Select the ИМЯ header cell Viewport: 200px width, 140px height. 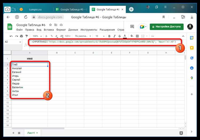[x=30, y=59]
